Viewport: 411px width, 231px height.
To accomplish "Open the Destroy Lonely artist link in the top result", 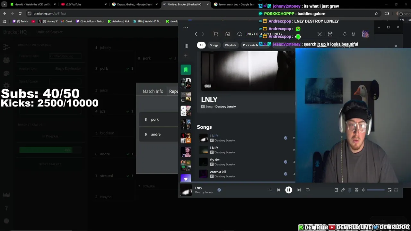I will pyautogui.click(x=225, y=107).
